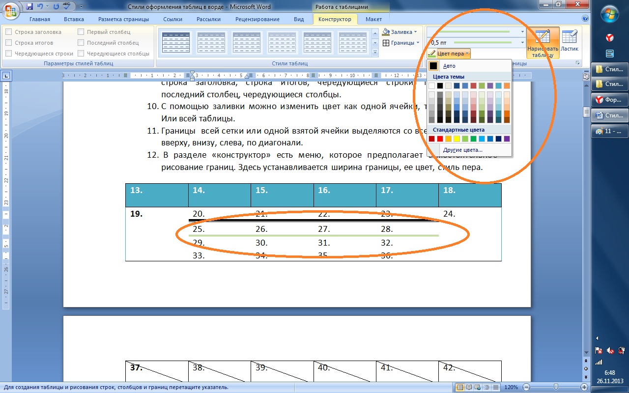Image resolution: width=629 pixels, height=393 pixels.
Task: Pick the orange theme color in top row
Action: tap(507, 85)
